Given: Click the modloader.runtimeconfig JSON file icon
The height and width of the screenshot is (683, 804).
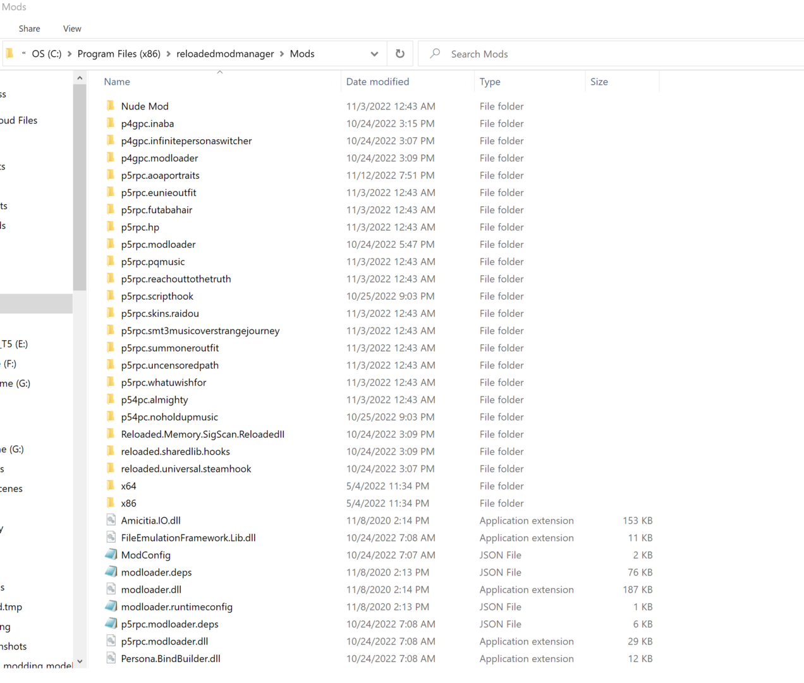Looking at the screenshot, I should (x=111, y=606).
